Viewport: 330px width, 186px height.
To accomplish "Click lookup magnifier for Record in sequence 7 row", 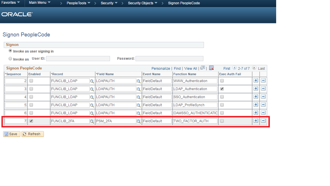I will click(x=92, y=121).
